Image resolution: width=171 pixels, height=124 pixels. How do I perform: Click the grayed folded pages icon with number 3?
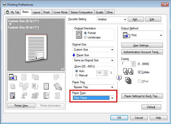(57, 77)
